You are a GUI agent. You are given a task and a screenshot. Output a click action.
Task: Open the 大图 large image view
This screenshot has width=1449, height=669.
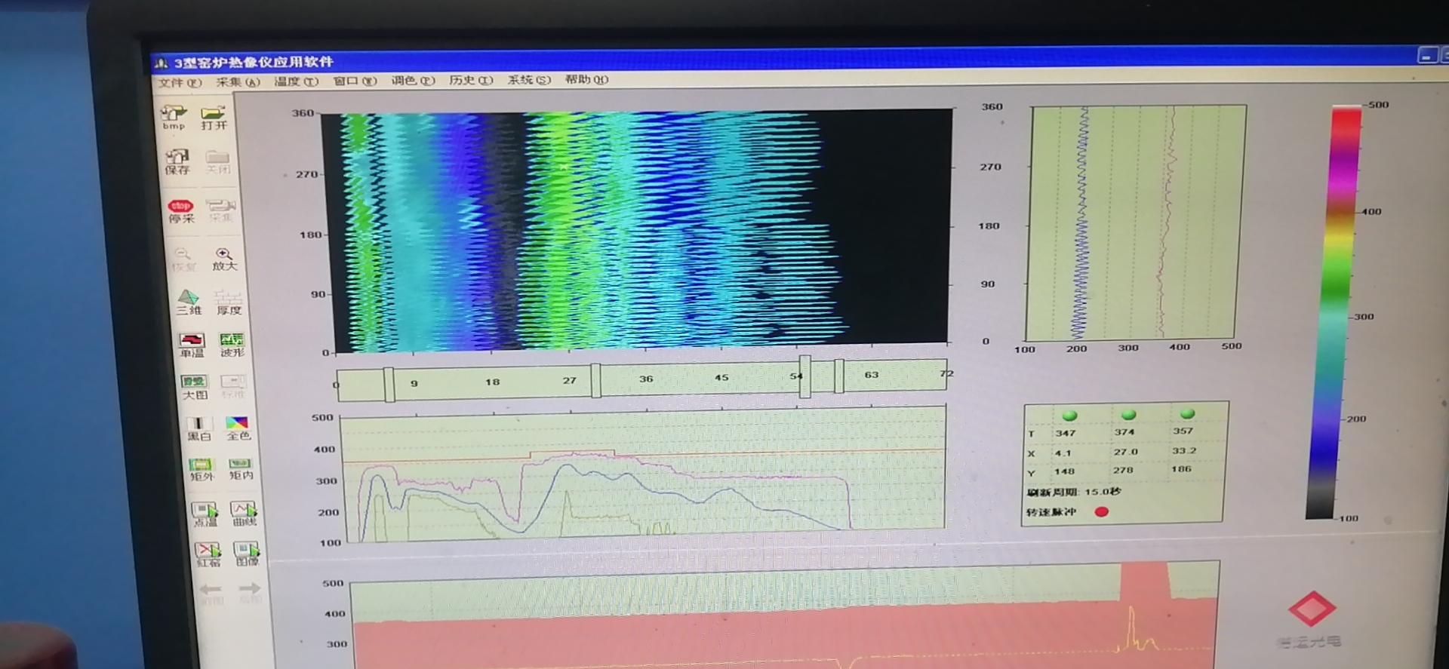(194, 385)
